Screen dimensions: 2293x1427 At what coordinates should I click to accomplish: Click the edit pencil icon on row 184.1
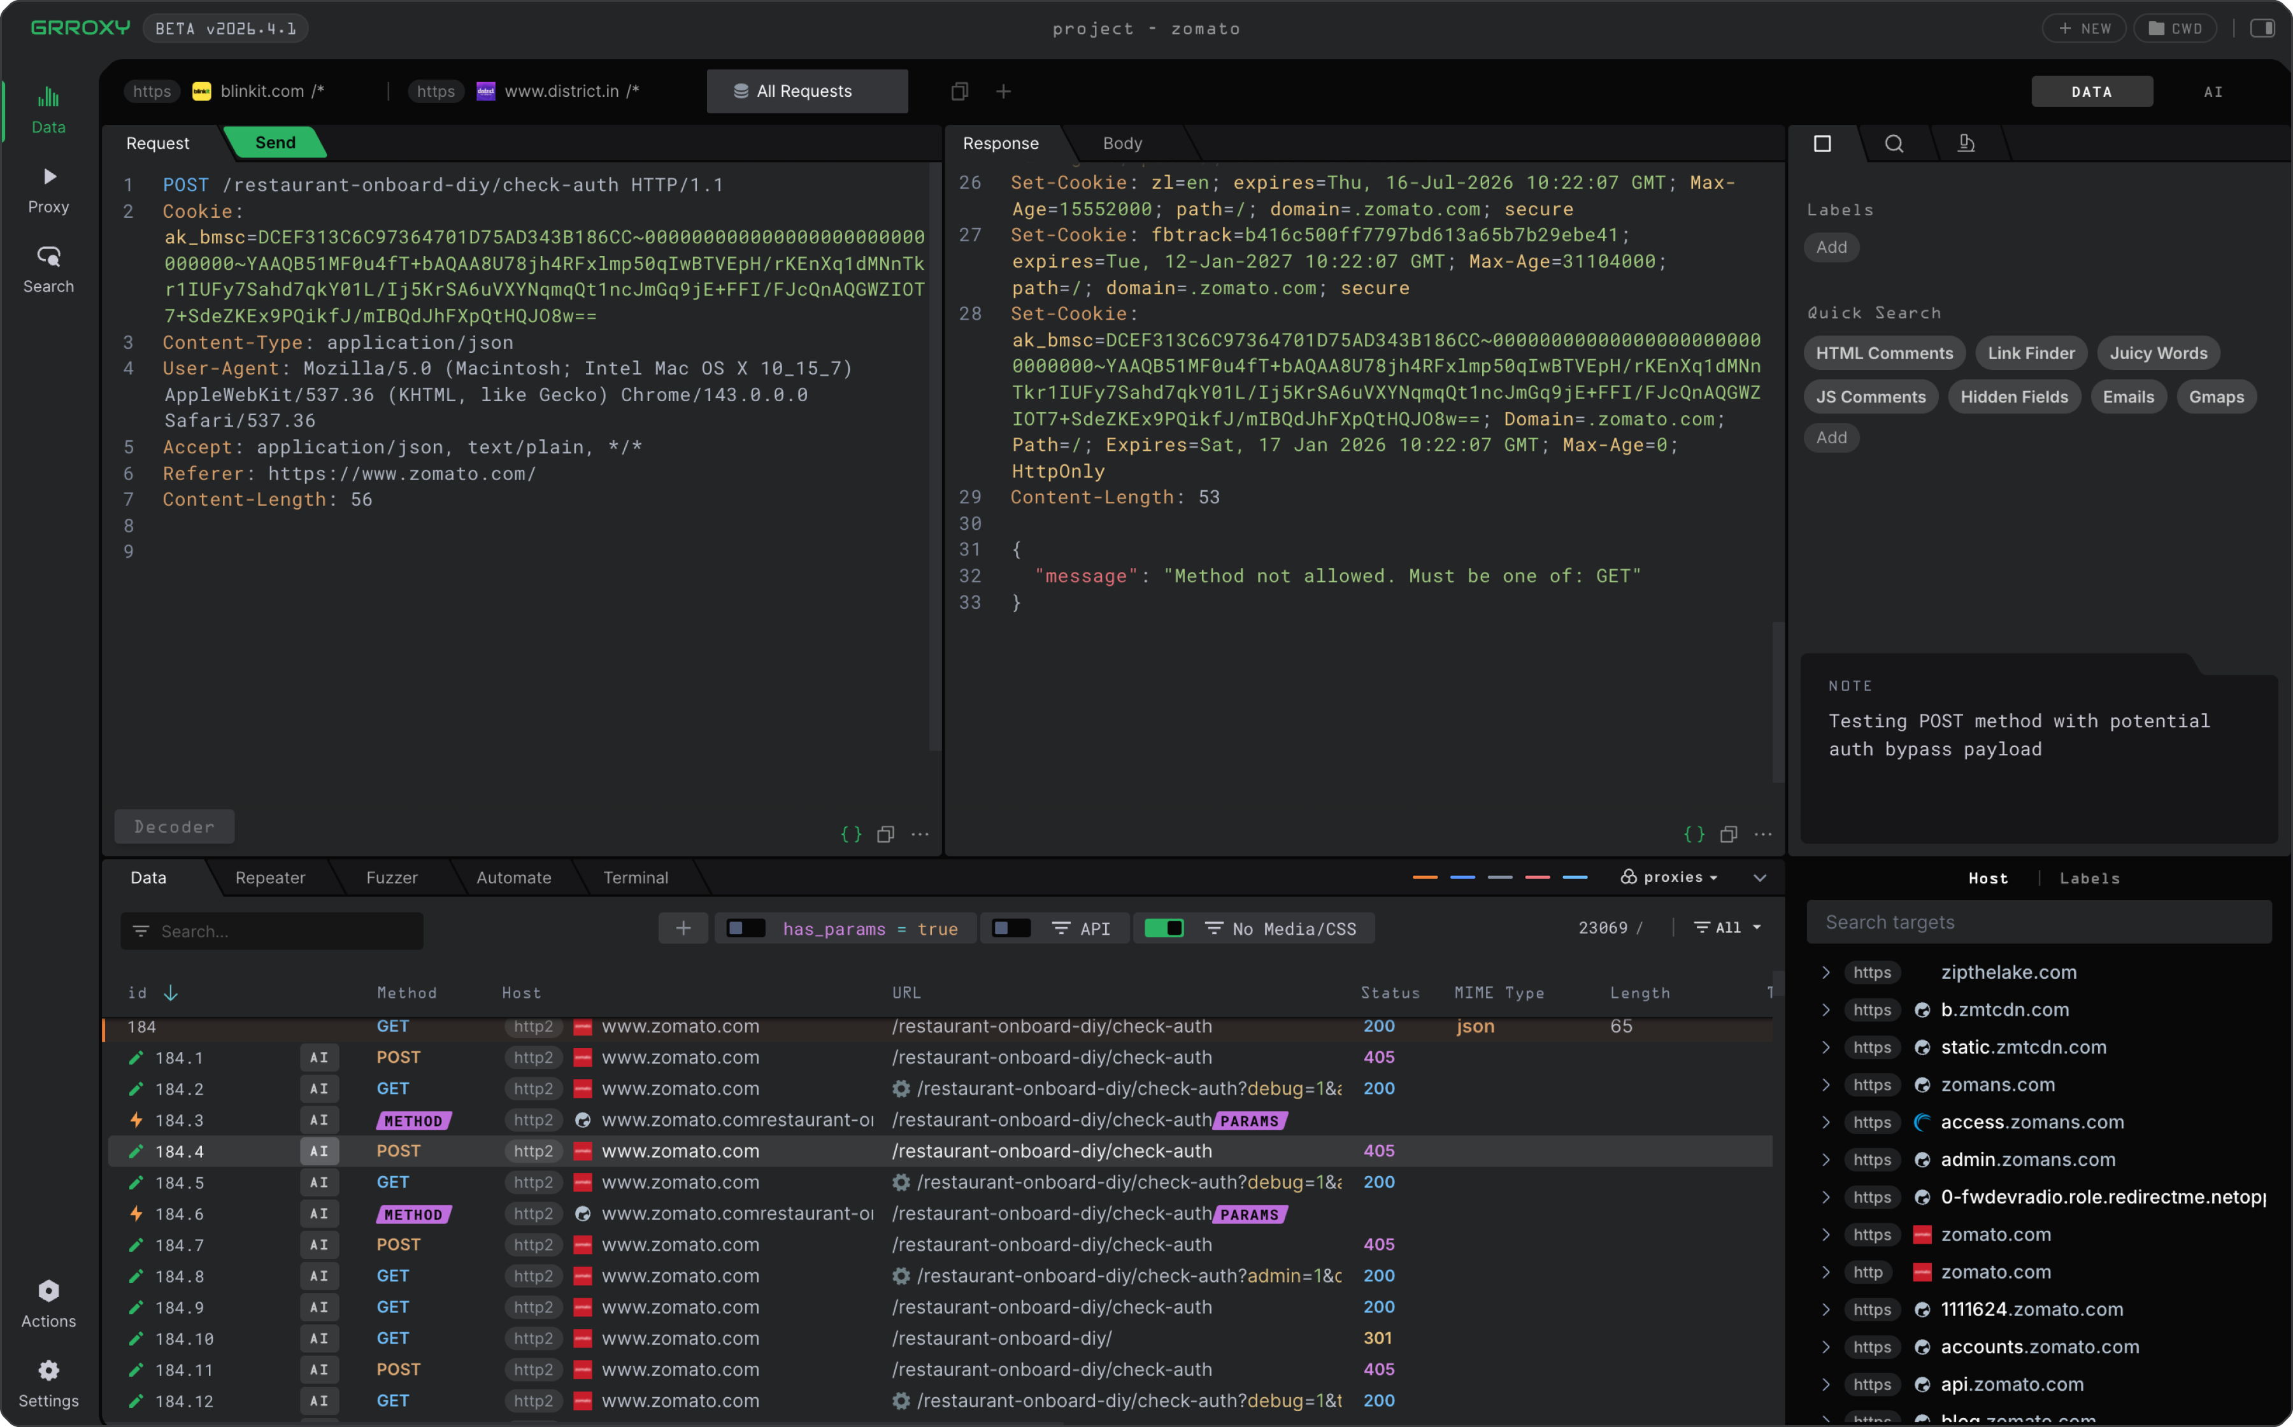point(136,1058)
